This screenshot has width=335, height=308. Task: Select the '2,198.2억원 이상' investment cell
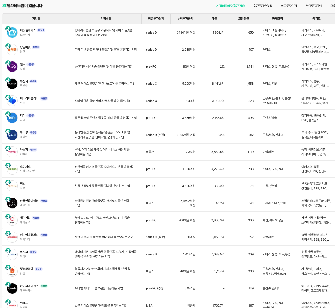pyautogui.click(x=188, y=203)
